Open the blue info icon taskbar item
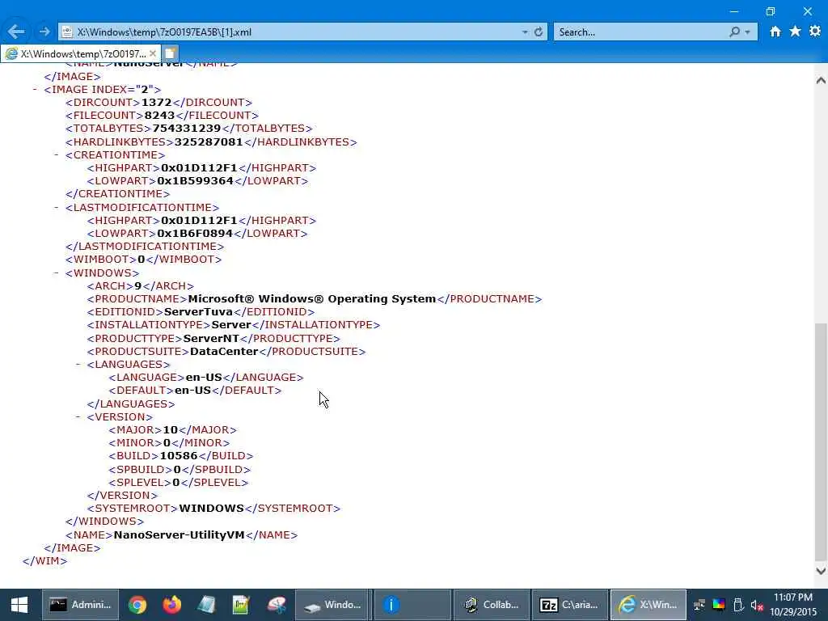The image size is (828, 621). [x=412, y=605]
